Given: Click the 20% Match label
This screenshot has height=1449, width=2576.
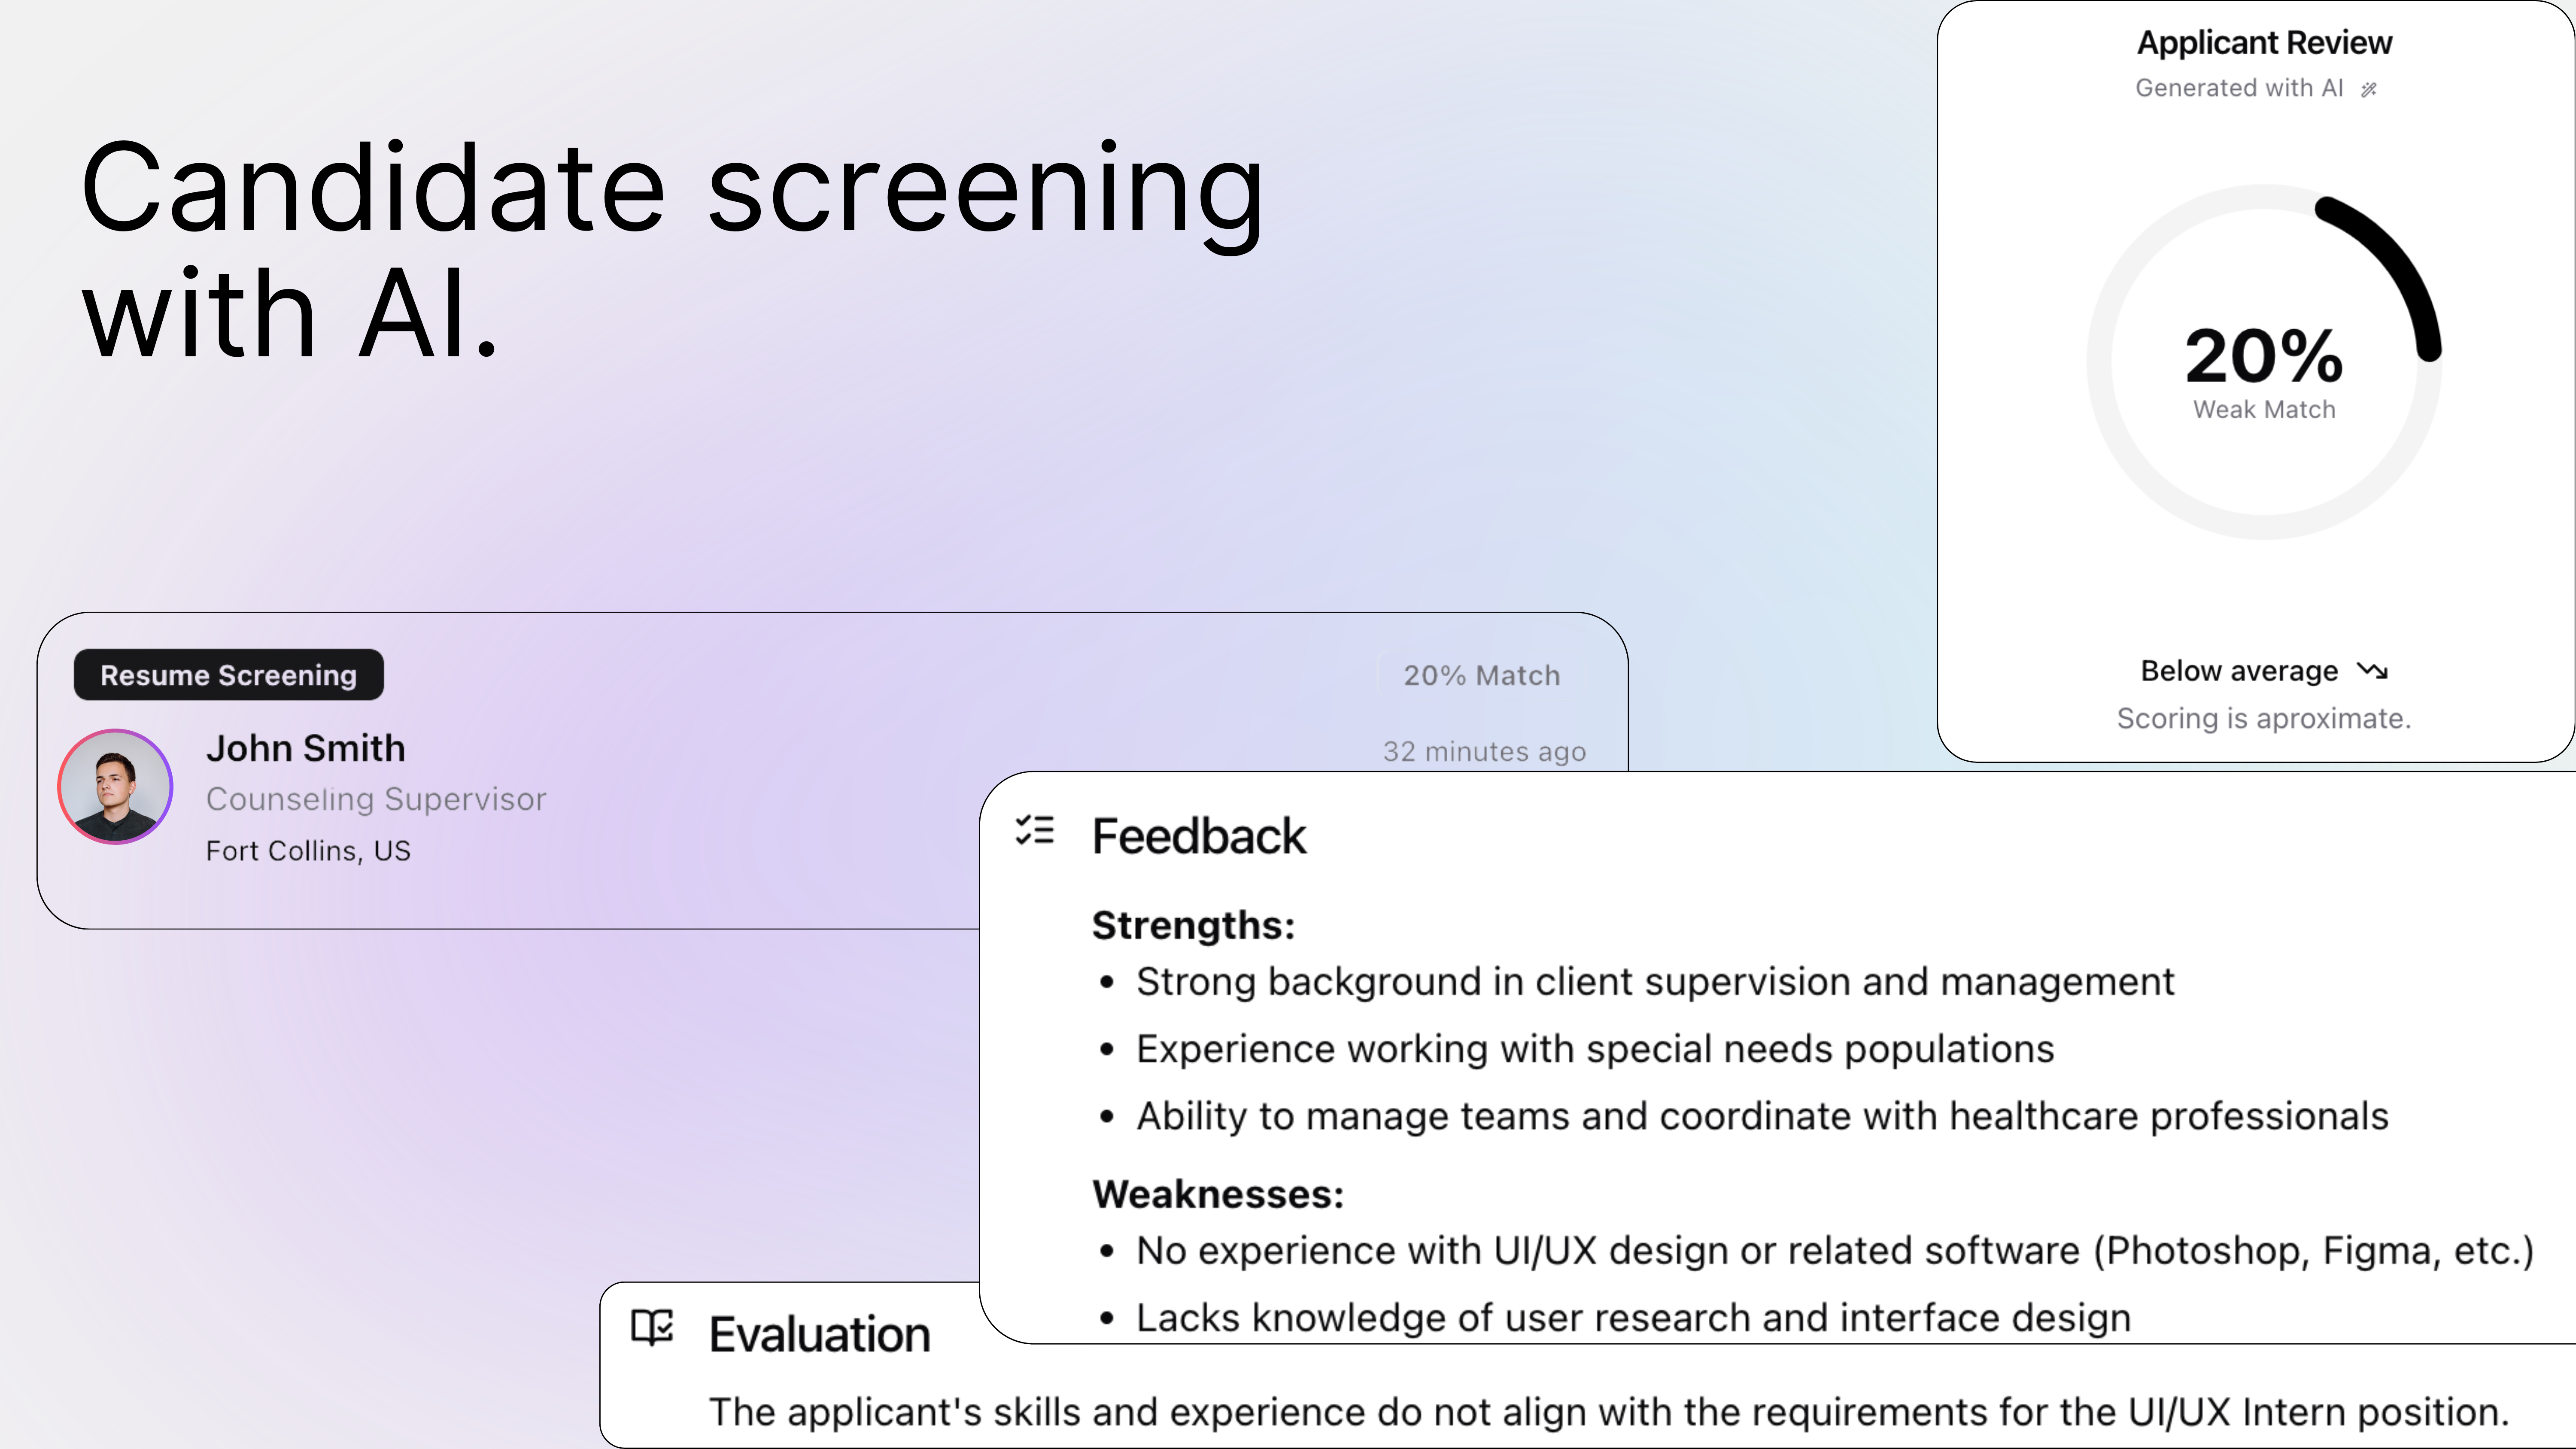Looking at the screenshot, I should coord(1481,676).
